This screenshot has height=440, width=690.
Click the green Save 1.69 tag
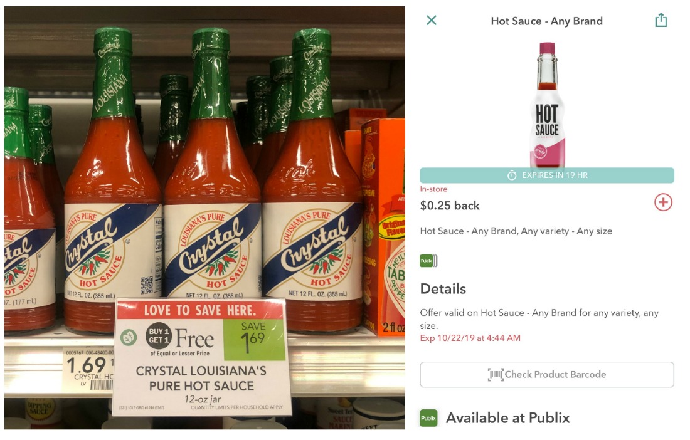click(253, 339)
